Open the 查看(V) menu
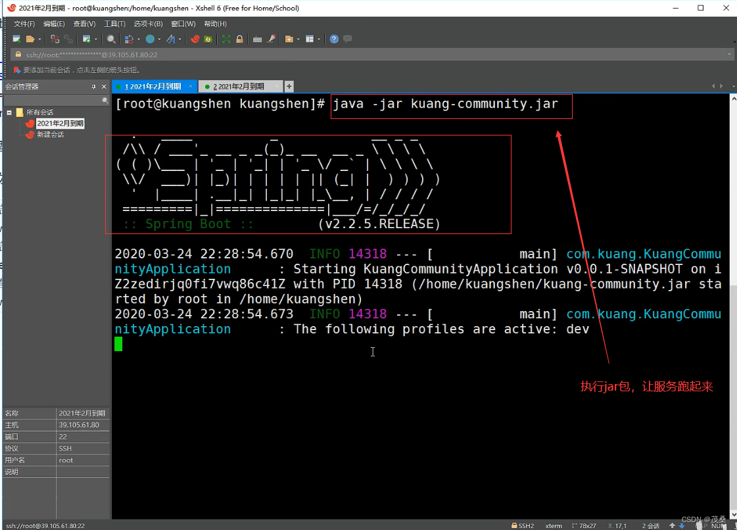The image size is (737, 530). [84, 24]
